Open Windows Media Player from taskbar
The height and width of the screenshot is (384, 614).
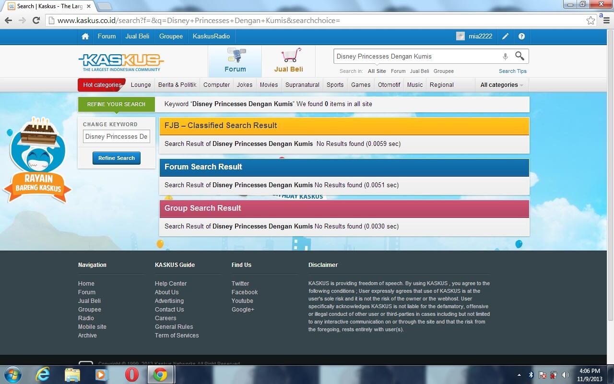coord(101,374)
